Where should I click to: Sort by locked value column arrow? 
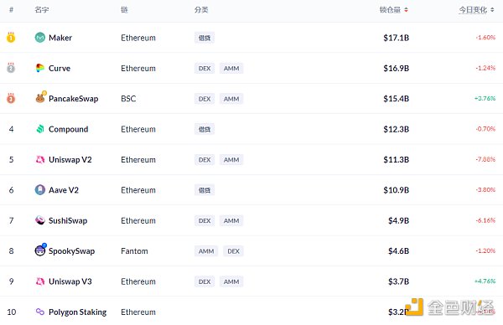[406, 10]
